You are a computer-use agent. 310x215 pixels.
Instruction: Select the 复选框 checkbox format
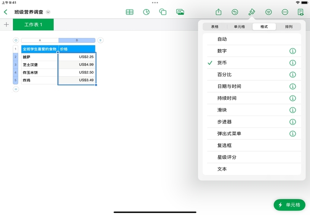(x=224, y=146)
